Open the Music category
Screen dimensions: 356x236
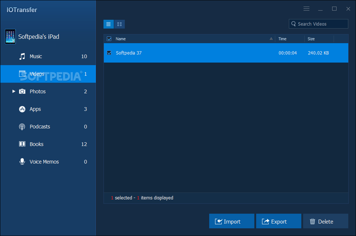(48, 56)
